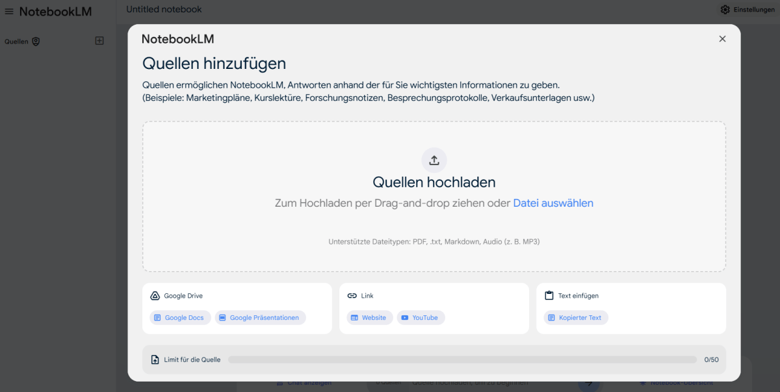Select the Google Präsentationen chip

260,317
